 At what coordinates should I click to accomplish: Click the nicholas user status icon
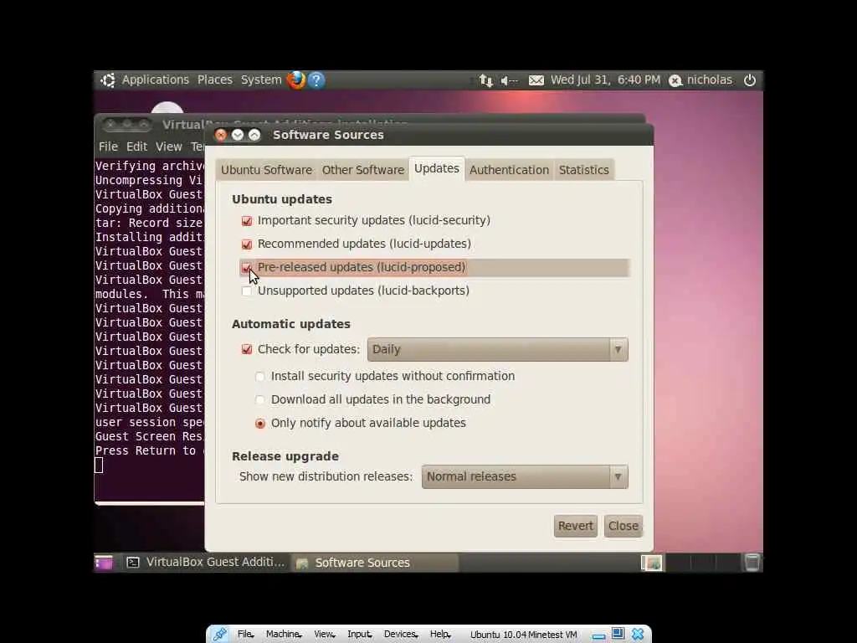(x=675, y=80)
